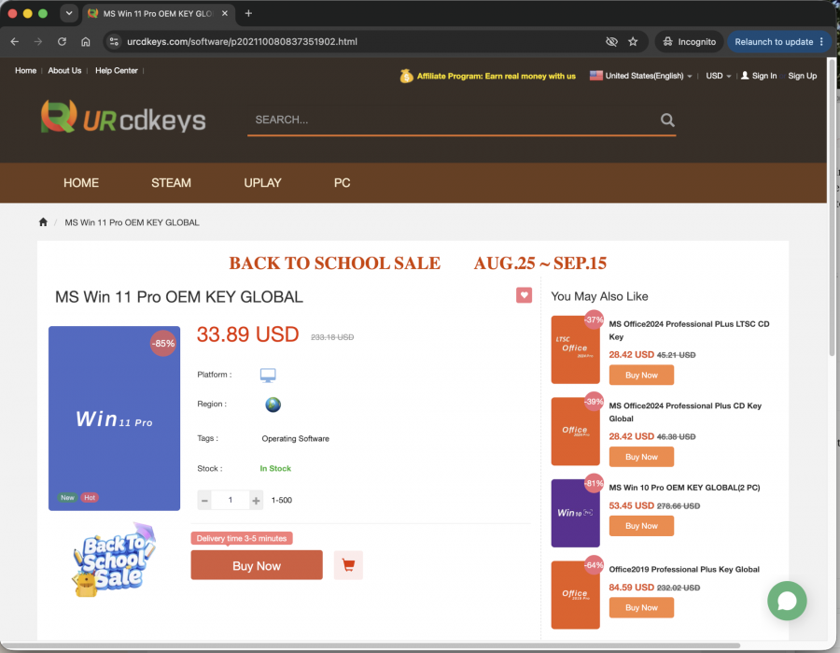Image resolution: width=840 pixels, height=653 pixels.
Task: Click the vertical page scrollbar
Action: coord(832,206)
